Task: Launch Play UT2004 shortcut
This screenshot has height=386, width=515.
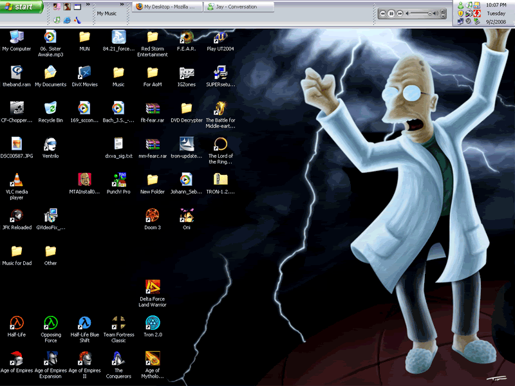Action: [x=220, y=37]
